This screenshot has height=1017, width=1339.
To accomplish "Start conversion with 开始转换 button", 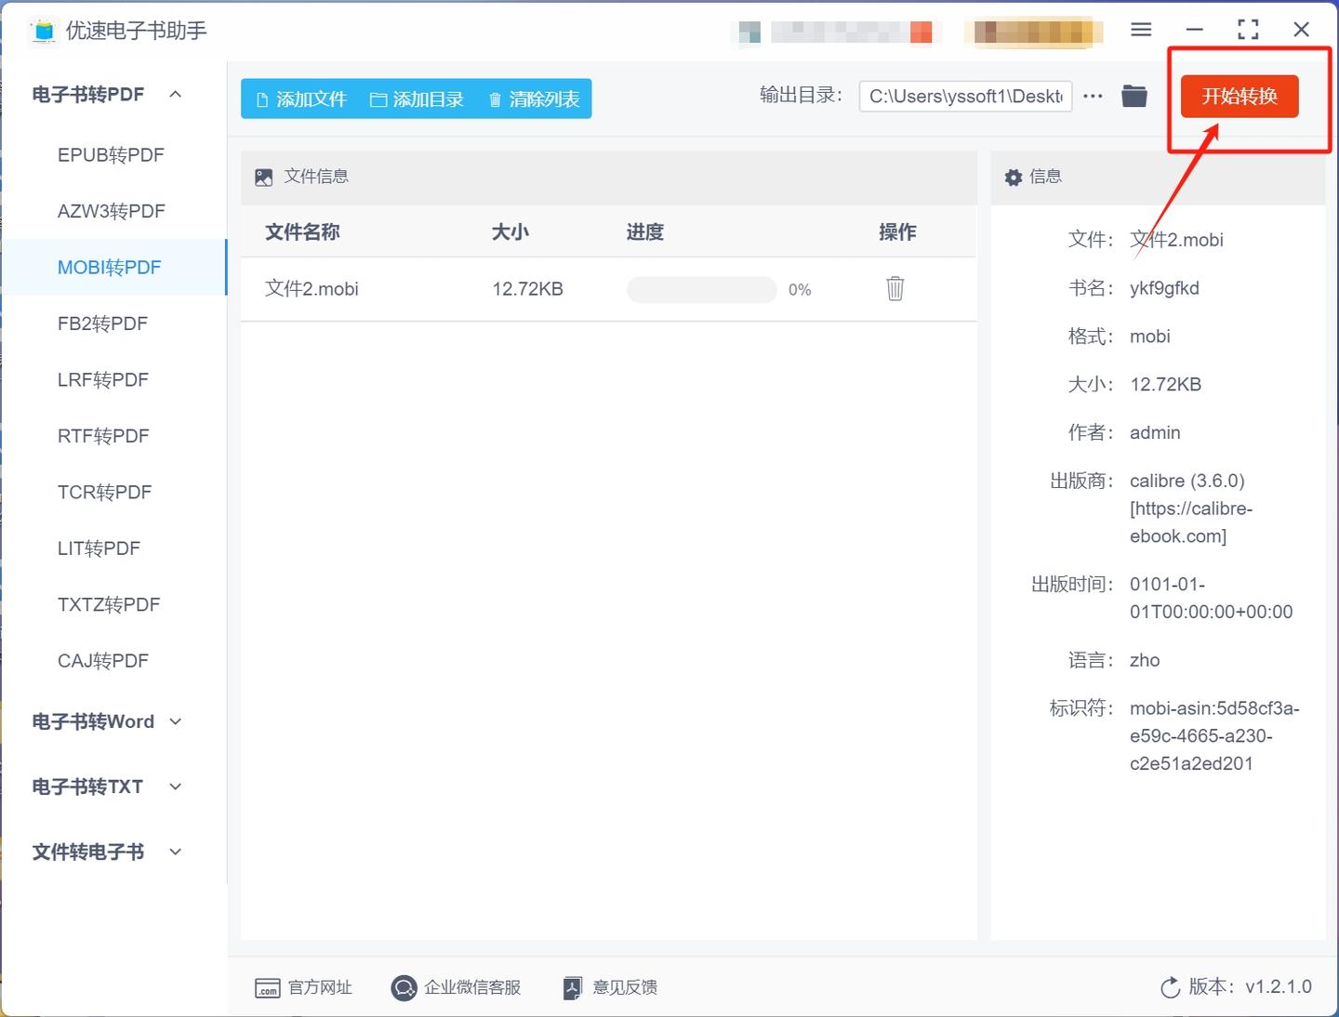I will tap(1240, 96).
